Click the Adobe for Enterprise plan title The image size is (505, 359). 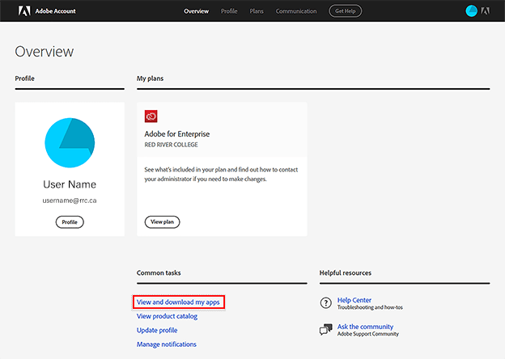[176, 134]
